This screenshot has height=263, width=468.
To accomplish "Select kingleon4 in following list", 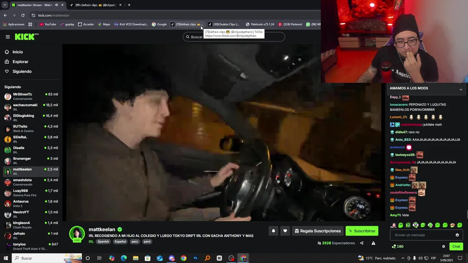I will [31, 225].
